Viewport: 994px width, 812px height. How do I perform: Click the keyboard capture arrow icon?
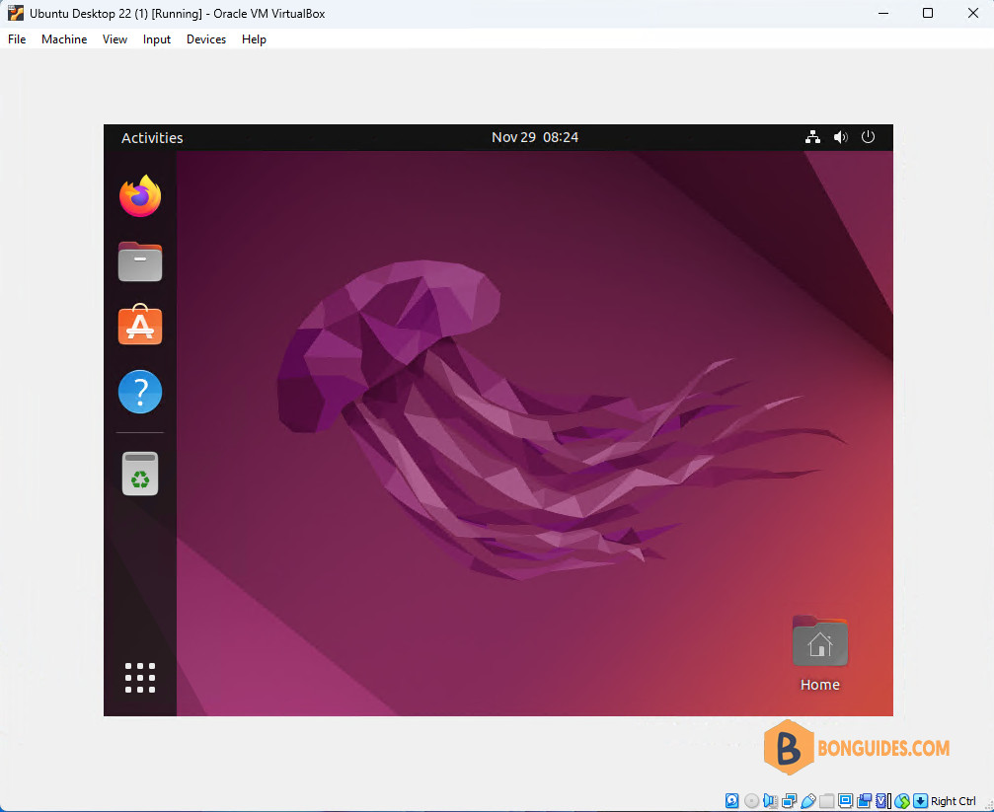pyautogui.click(x=921, y=800)
